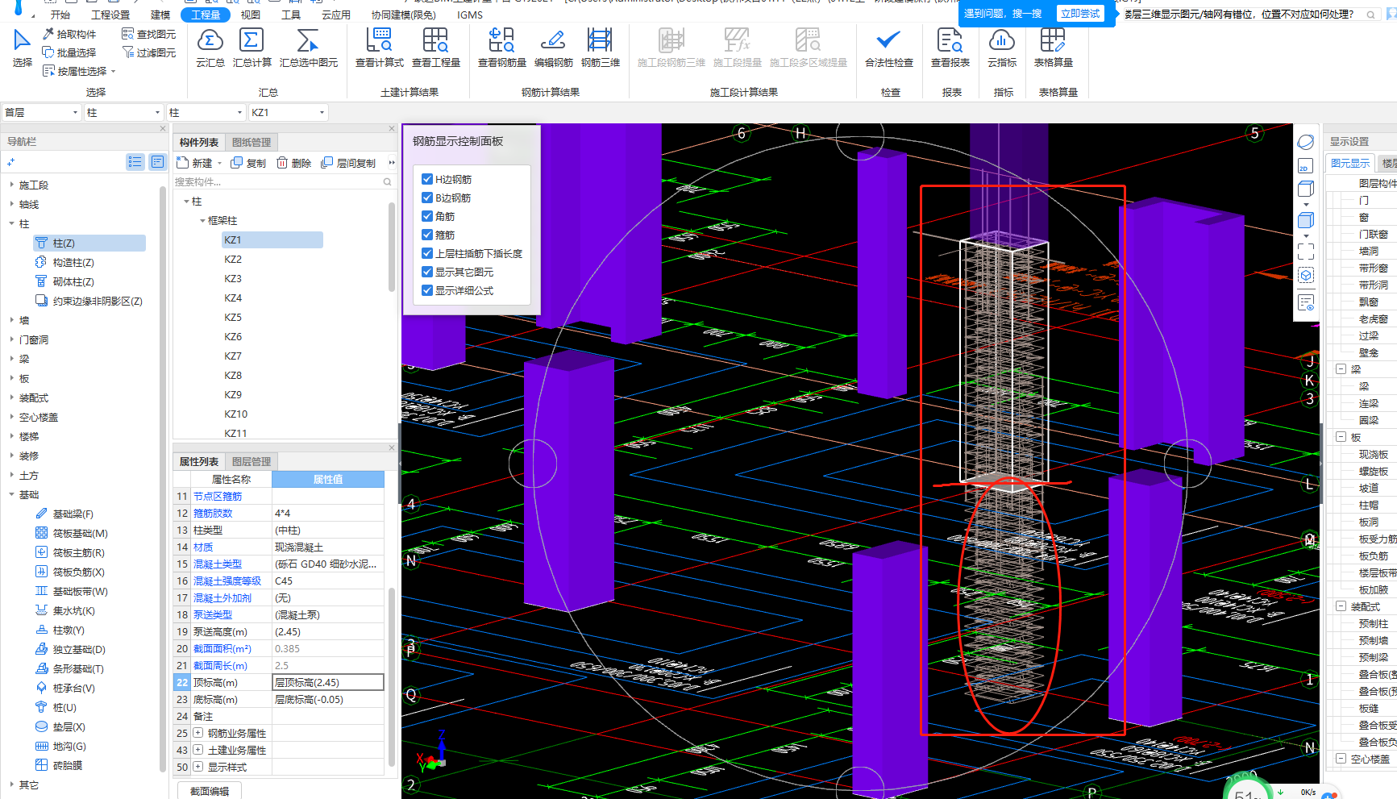
Task: Expand 土建业务属性 property group
Action: point(198,750)
